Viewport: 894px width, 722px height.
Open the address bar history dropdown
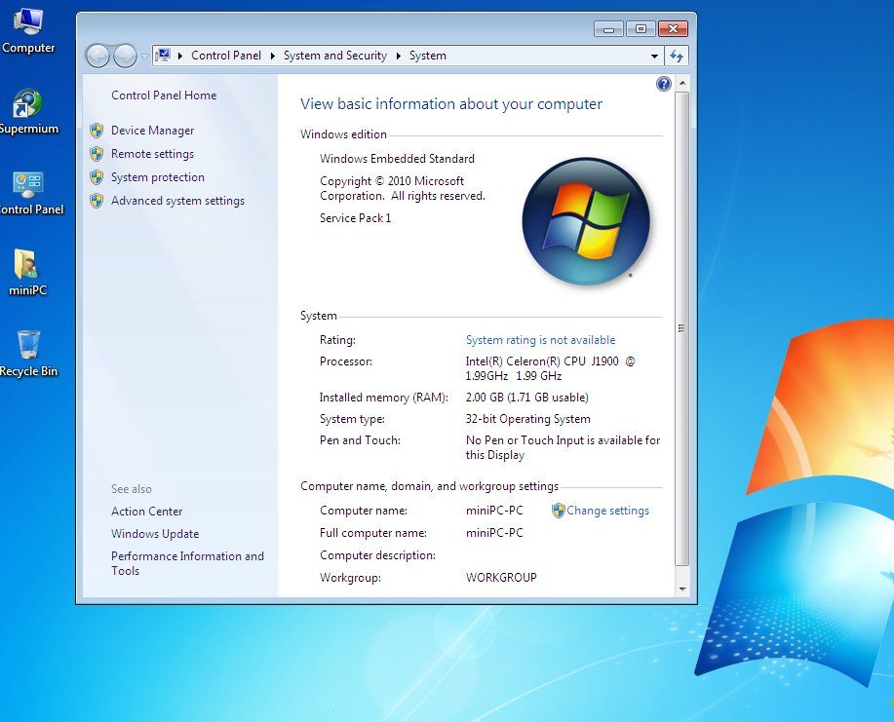[x=654, y=56]
